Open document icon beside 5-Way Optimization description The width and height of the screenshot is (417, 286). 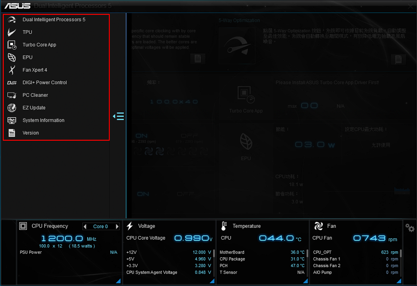(398, 59)
